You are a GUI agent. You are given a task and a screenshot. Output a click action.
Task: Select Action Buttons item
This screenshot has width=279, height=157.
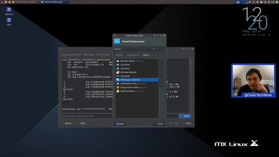(137, 91)
